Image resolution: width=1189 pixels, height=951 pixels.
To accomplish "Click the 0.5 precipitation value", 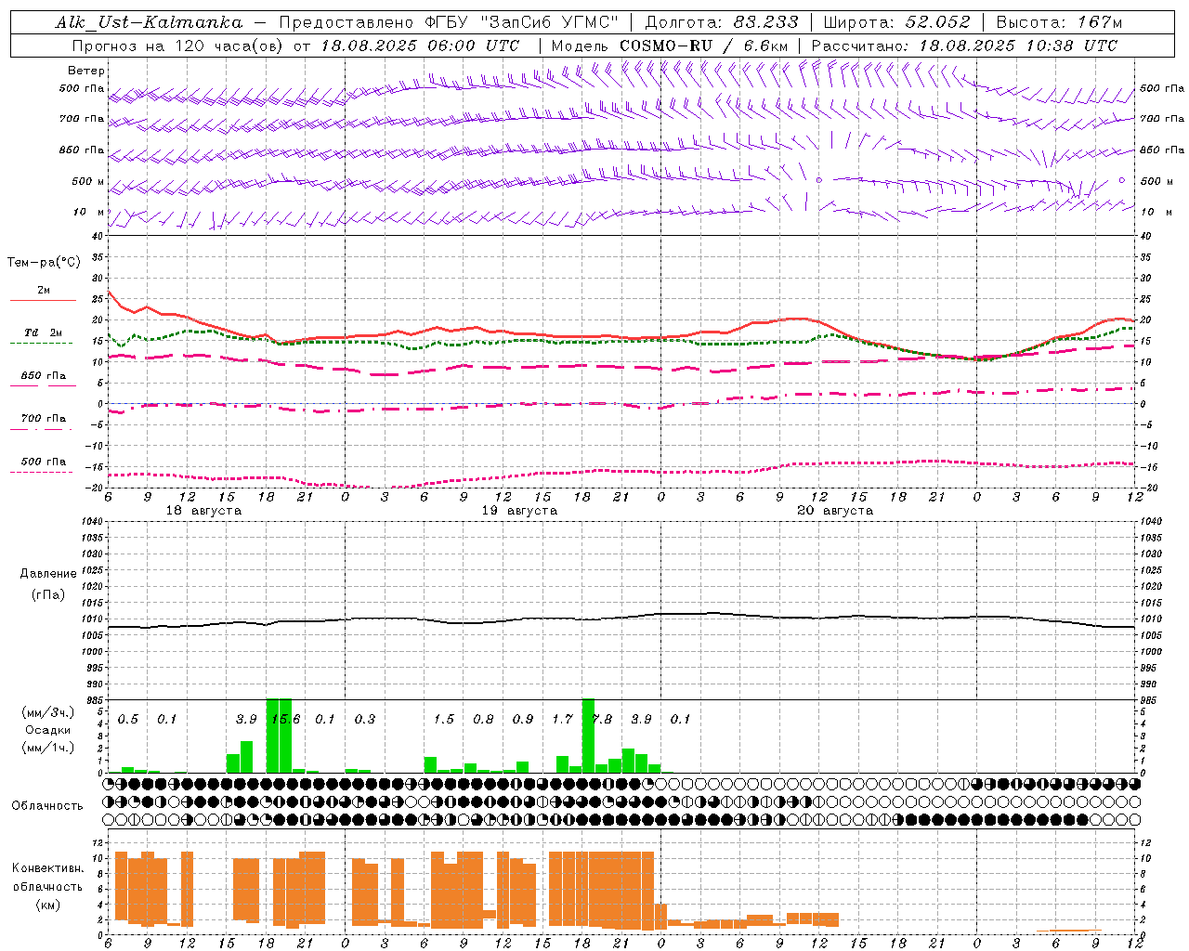I will pyautogui.click(x=128, y=719).
